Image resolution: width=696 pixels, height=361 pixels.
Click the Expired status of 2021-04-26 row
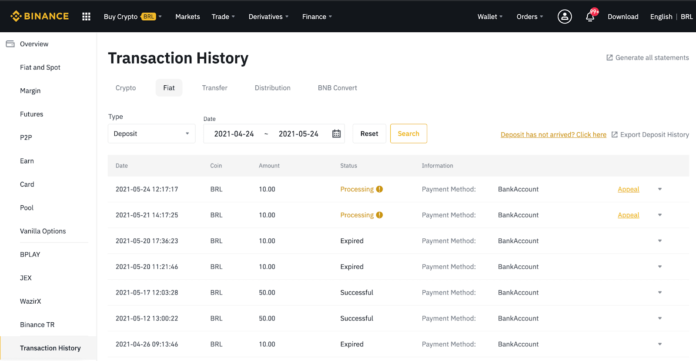(x=352, y=344)
